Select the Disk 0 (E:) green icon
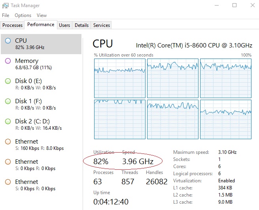Image resolution: width=259 pixels, height=210 pixels. click(x=8, y=81)
